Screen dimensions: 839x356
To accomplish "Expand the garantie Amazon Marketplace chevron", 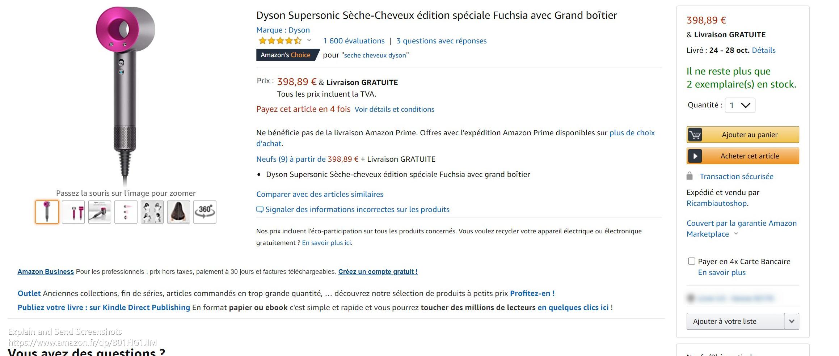I will 736,234.
